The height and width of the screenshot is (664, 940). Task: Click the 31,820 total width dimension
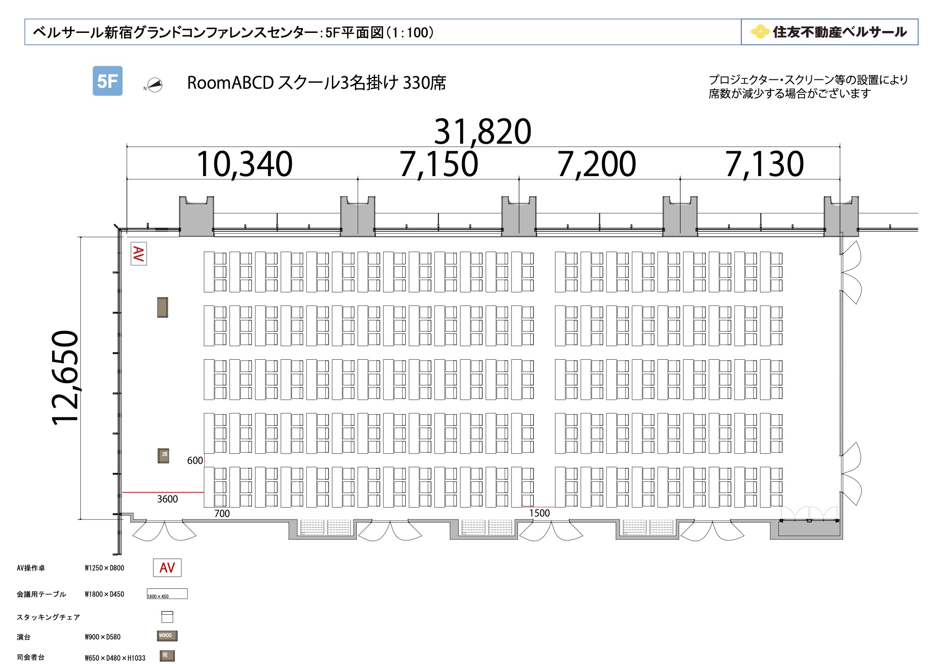click(483, 131)
